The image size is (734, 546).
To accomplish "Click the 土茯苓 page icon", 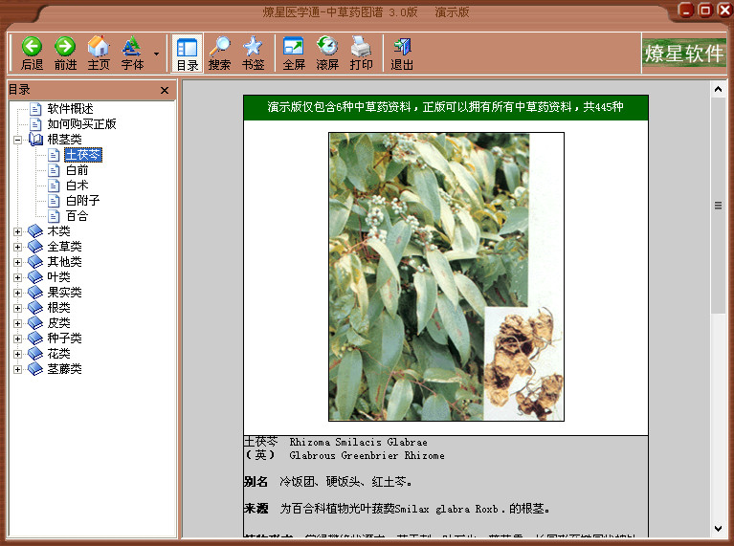I will click(54, 155).
